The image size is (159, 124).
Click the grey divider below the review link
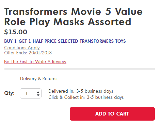coord(80,69)
